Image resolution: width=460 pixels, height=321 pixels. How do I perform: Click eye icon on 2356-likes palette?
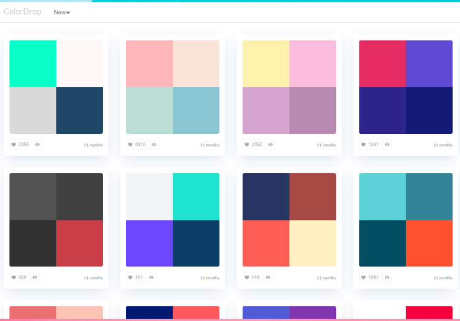pos(38,145)
